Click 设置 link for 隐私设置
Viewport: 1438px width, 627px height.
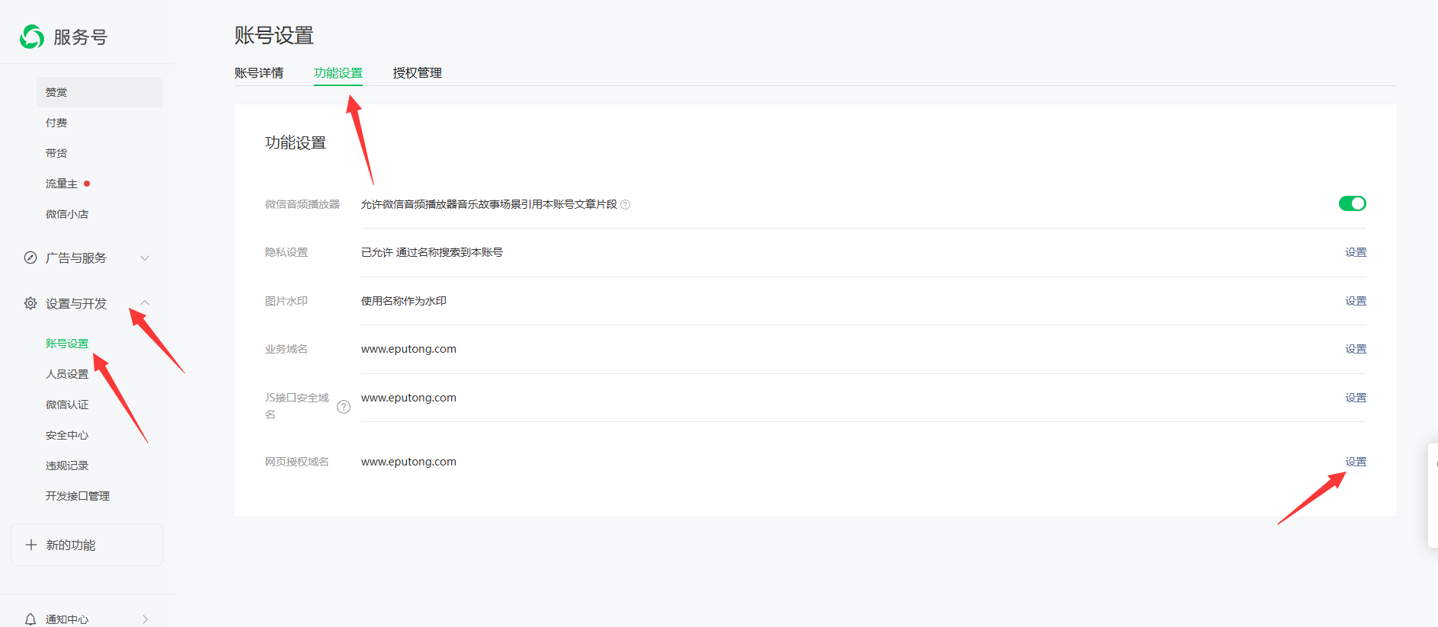coord(1355,252)
